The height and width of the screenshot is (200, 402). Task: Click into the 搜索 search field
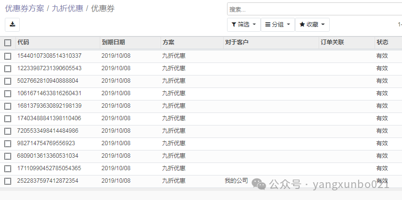(314, 9)
